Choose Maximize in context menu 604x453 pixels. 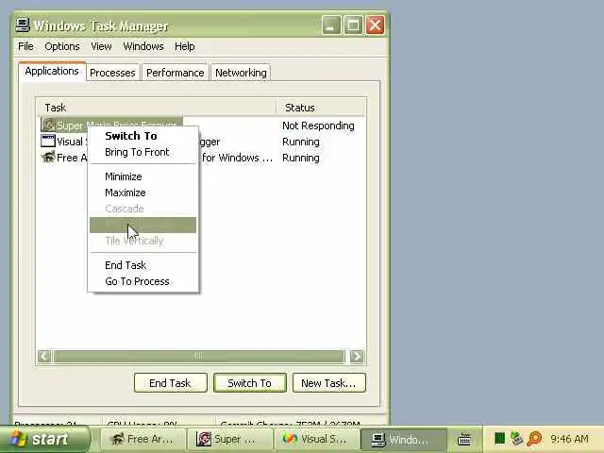[143, 193]
